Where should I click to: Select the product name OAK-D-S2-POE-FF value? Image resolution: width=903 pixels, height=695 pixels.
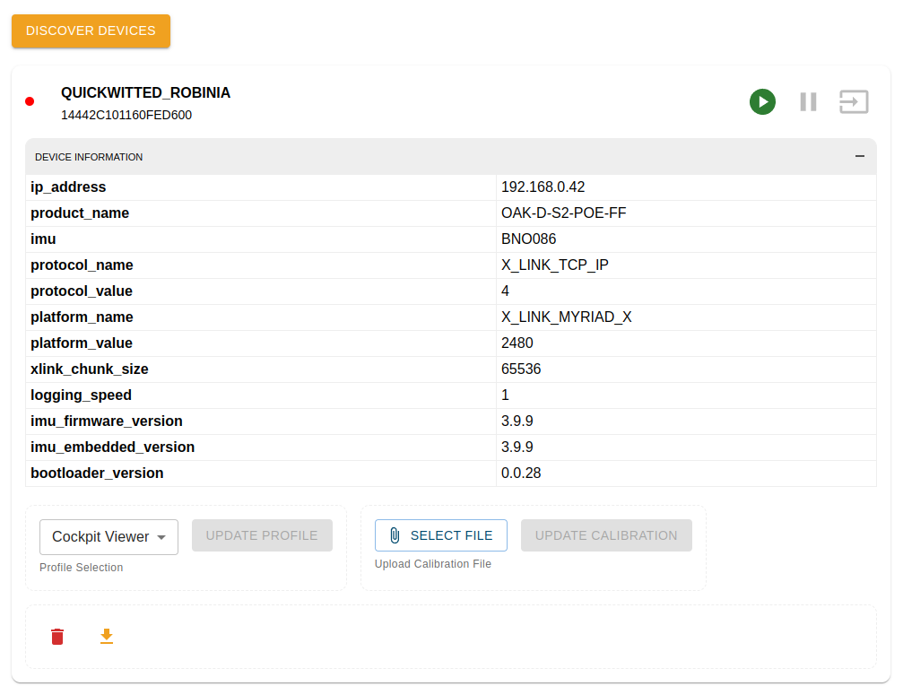[561, 213]
